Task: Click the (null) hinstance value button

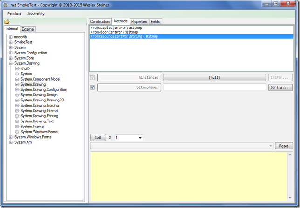Action: click(x=214, y=77)
